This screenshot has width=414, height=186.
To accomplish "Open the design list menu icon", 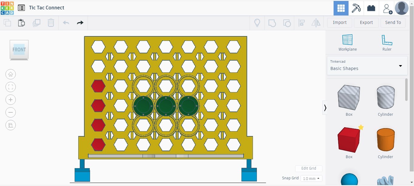I will coord(21,8).
